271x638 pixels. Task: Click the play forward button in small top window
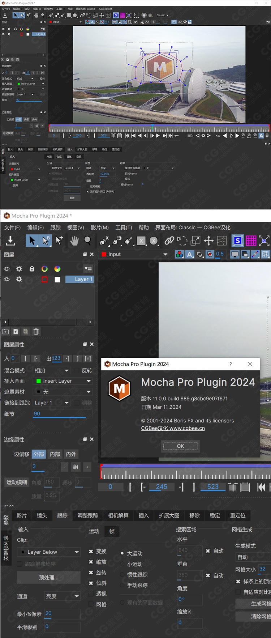coord(158,136)
